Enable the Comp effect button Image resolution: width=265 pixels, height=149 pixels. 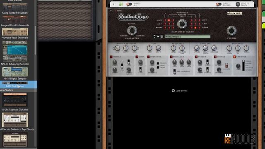[137, 57]
